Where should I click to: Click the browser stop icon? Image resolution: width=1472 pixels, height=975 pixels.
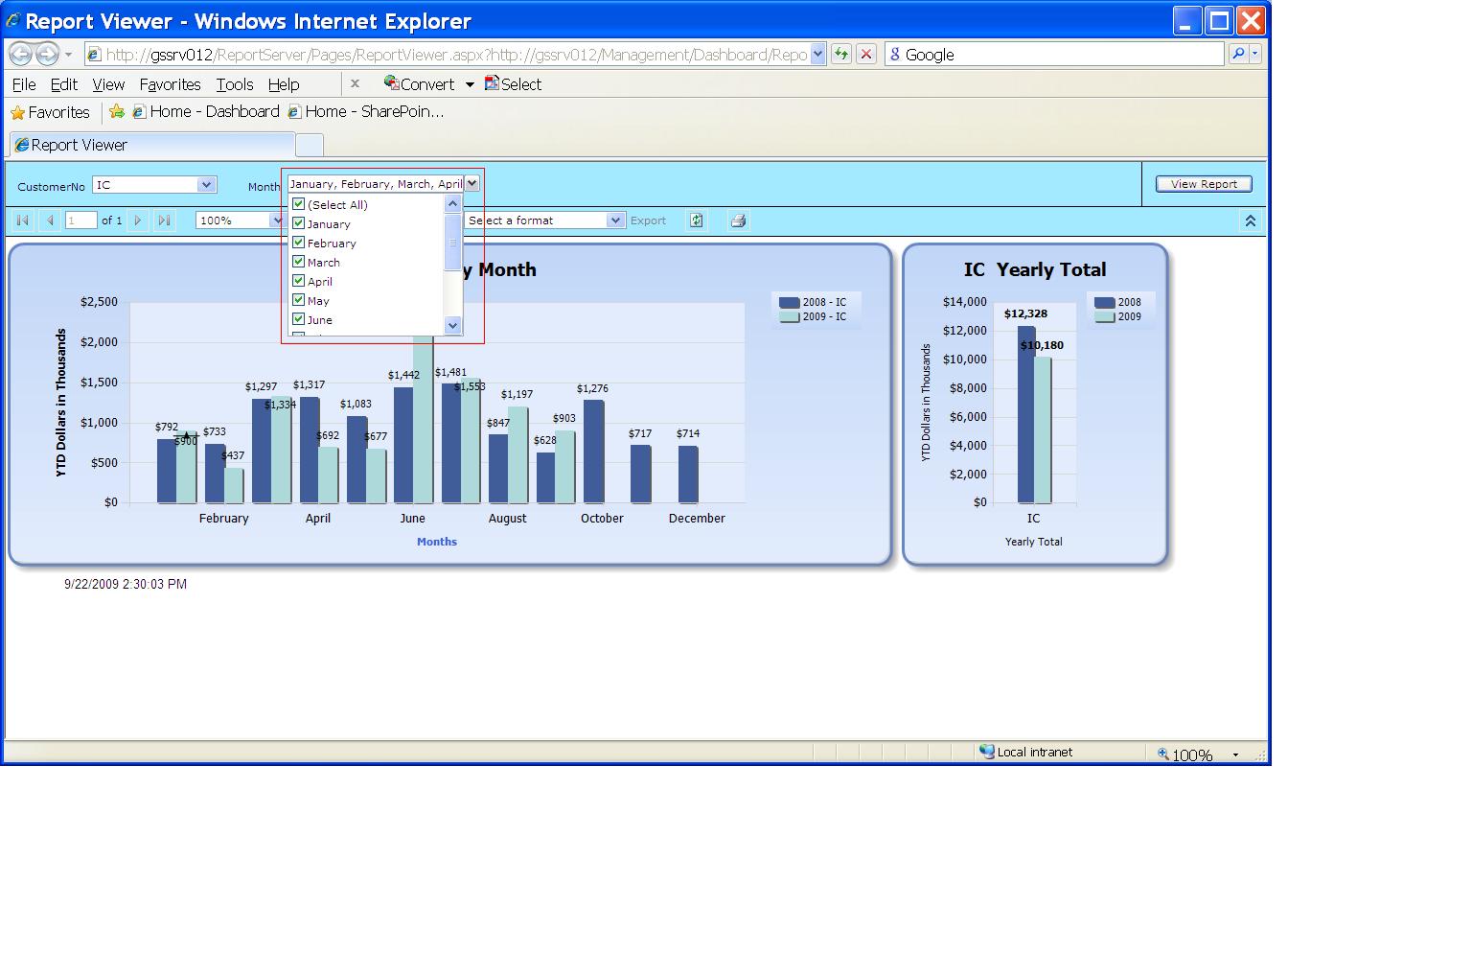pyautogui.click(x=866, y=55)
